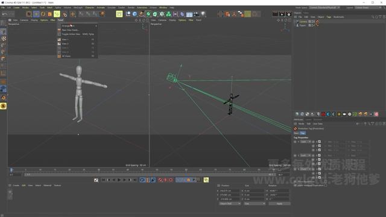Viewport: 386px width, 217px height.
Task: Switch to the Takes tab
Action: tap(306, 13)
